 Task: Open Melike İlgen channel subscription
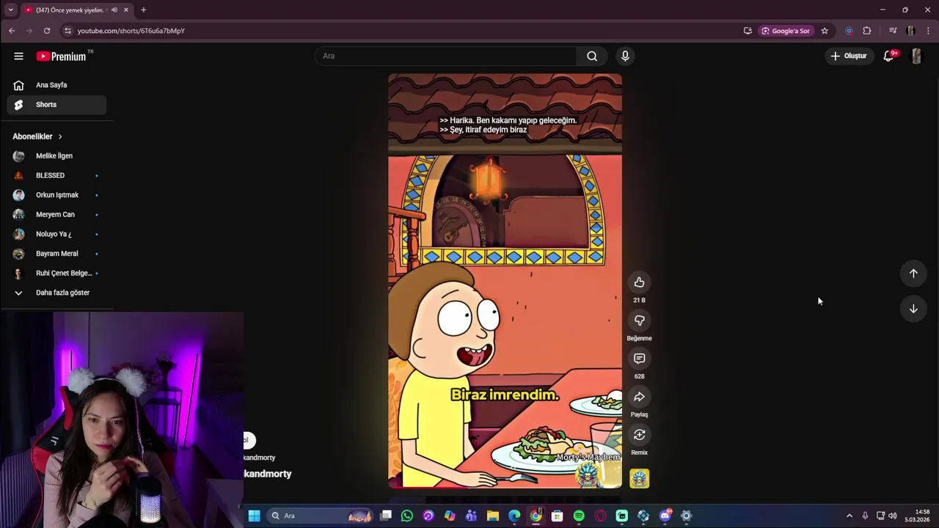click(x=56, y=155)
